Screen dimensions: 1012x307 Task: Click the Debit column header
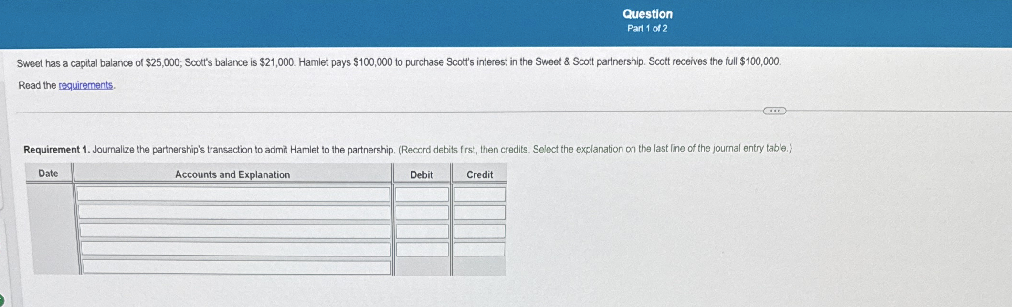[x=421, y=175]
